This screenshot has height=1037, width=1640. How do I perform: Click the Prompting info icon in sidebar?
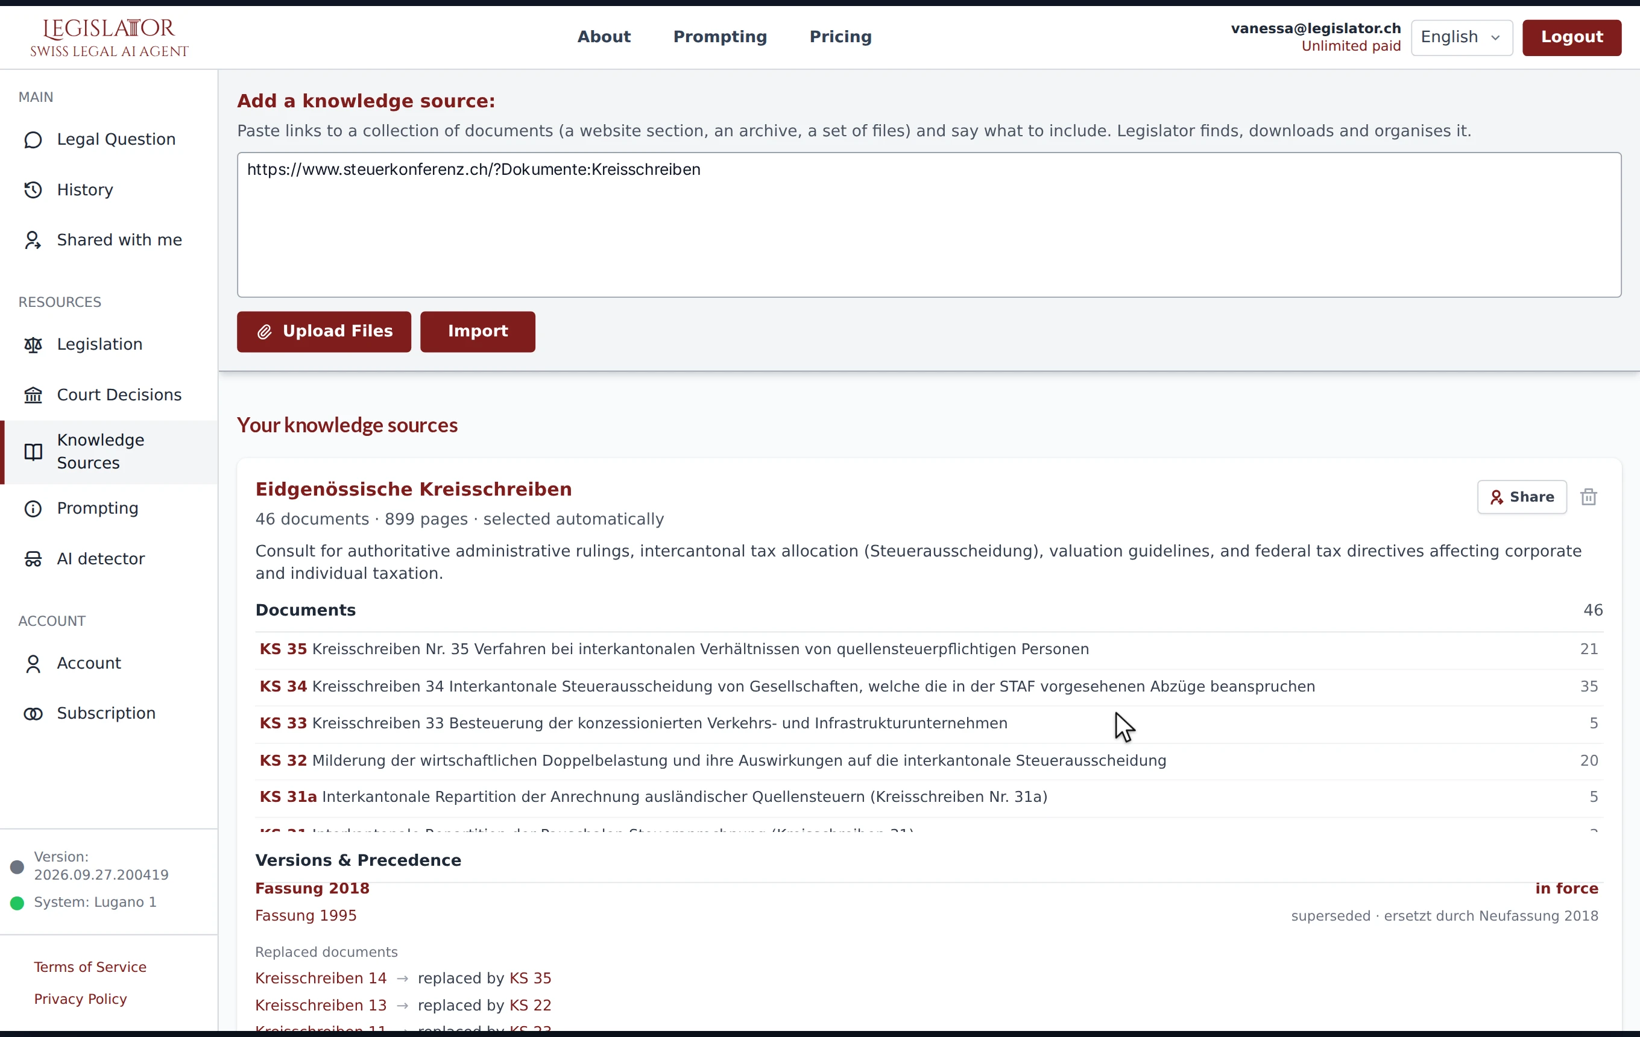33,509
